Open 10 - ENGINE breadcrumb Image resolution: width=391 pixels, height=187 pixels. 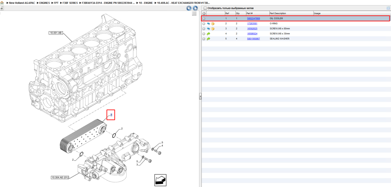146,3
